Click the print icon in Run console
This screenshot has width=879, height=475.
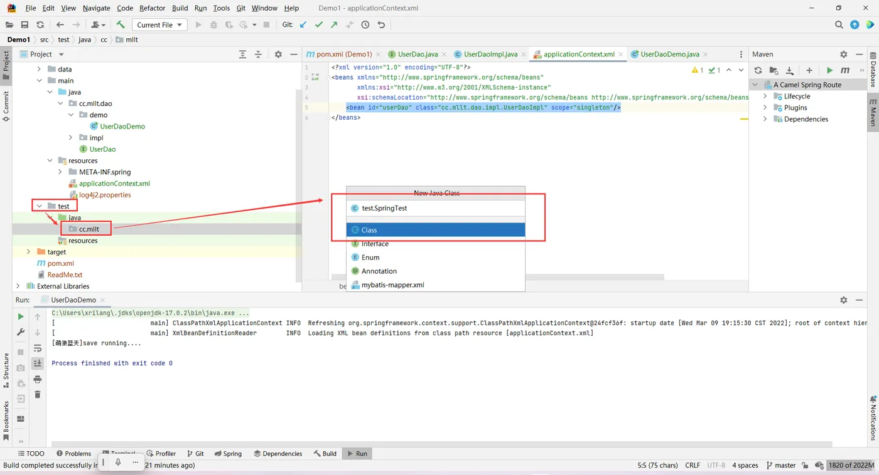tap(38, 379)
